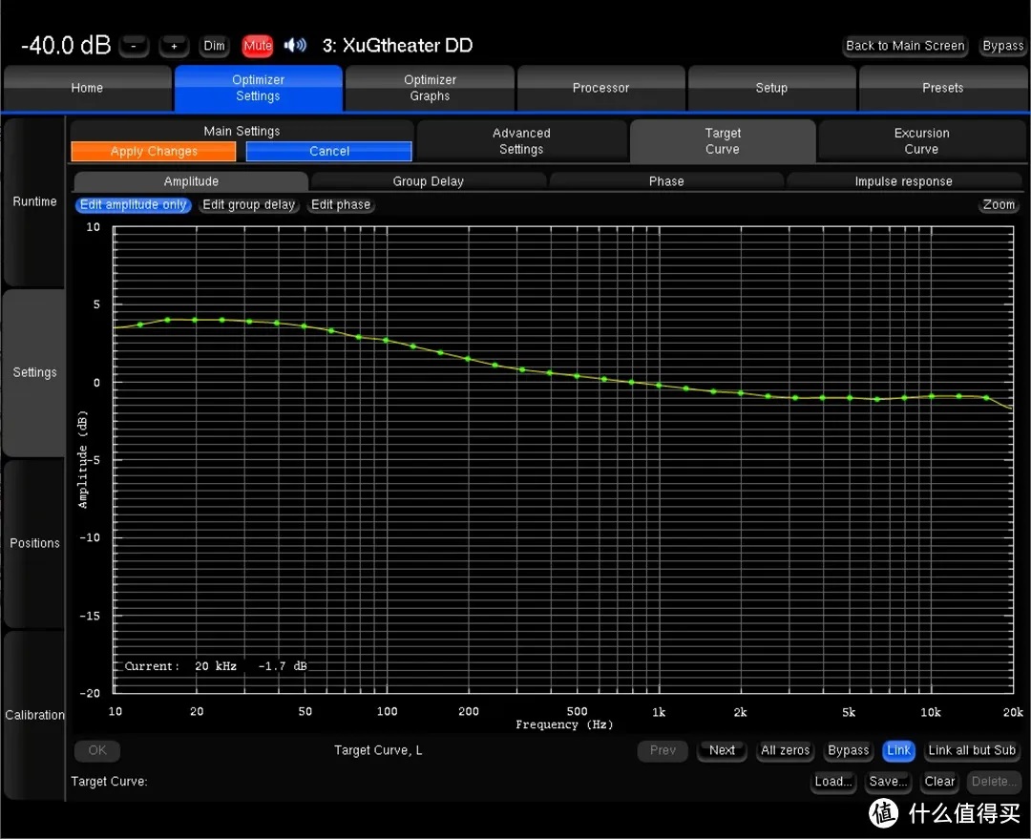Click the Delete... button
1031x839 pixels.
[994, 782]
